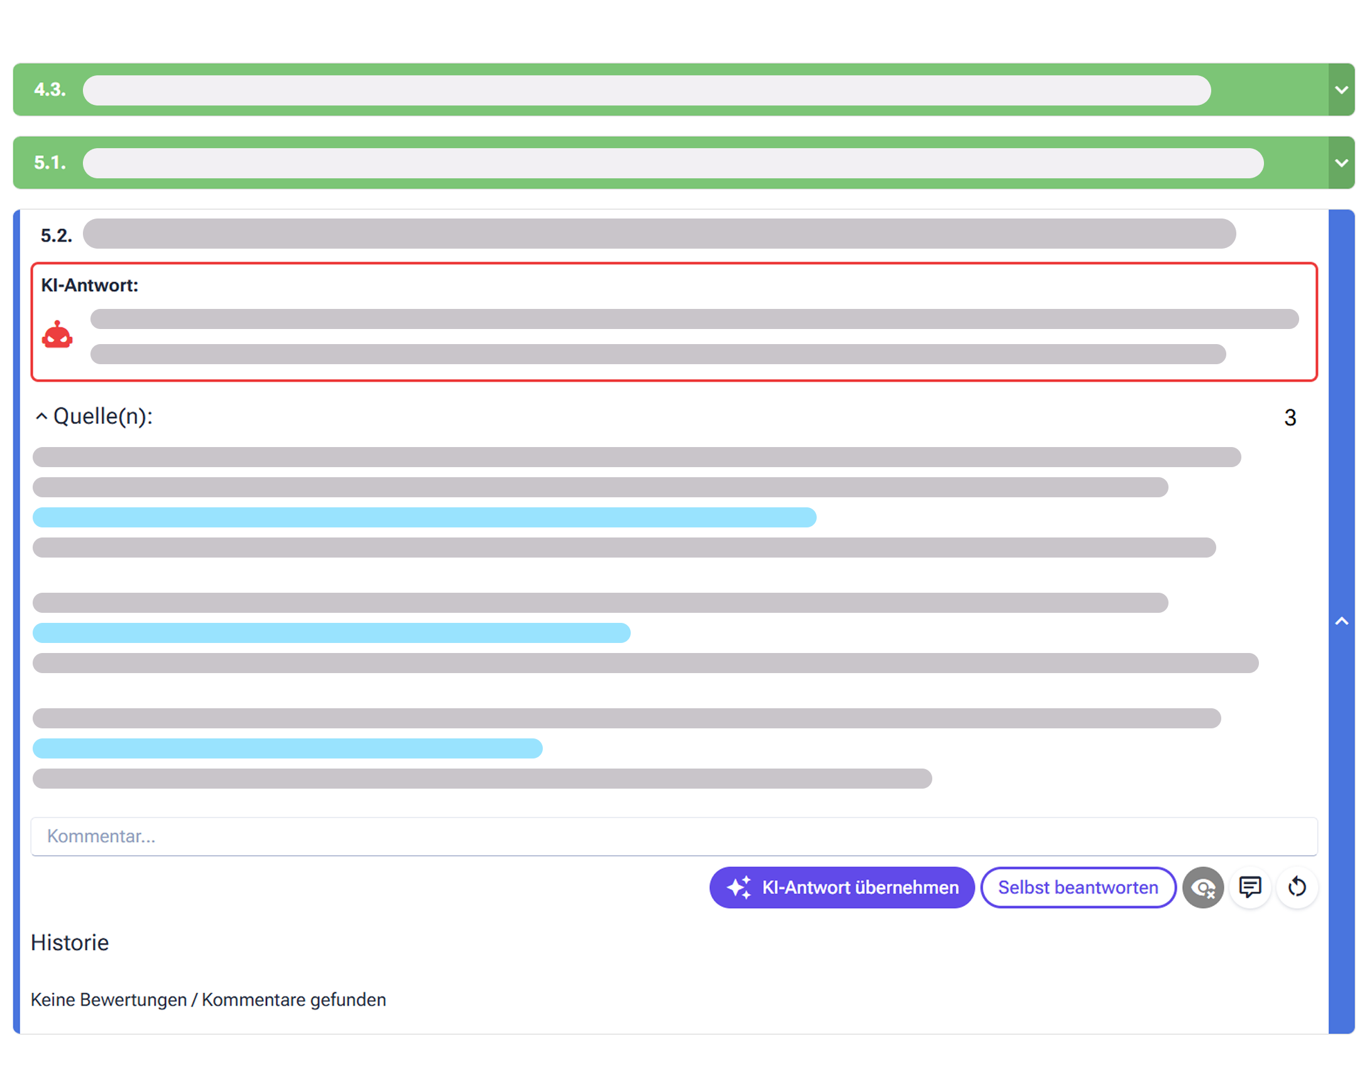Viewport: 1367px width, 1085px height.
Task: Click Selbst beantworten button
Action: coord(1078,887)
